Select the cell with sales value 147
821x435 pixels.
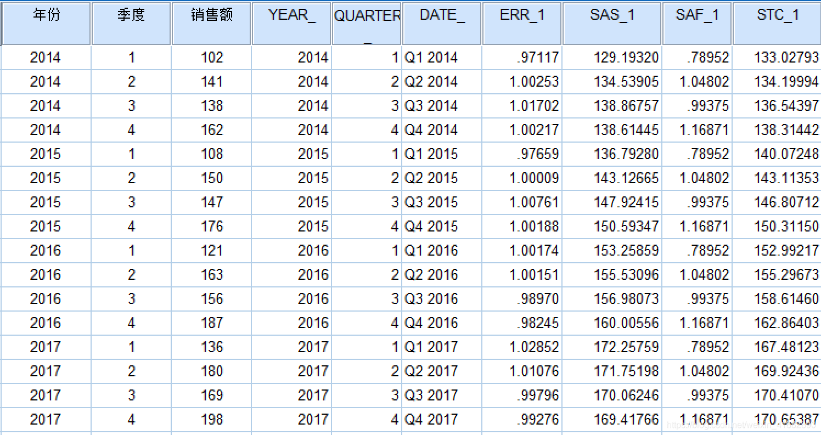(211, 202)
